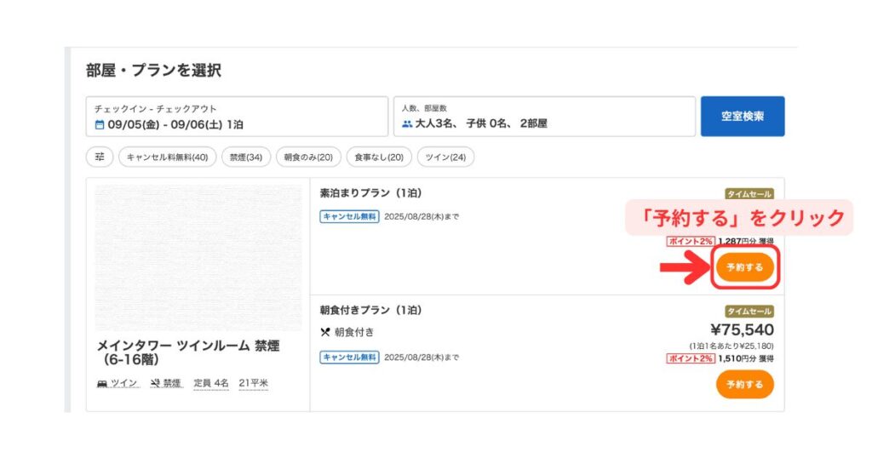
Task: Toggle the 朝食のみ(20) filter chip
Action: coord(308,157)
